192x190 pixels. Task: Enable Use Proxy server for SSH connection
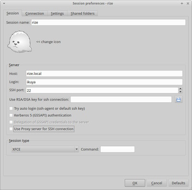coord(11,129)
